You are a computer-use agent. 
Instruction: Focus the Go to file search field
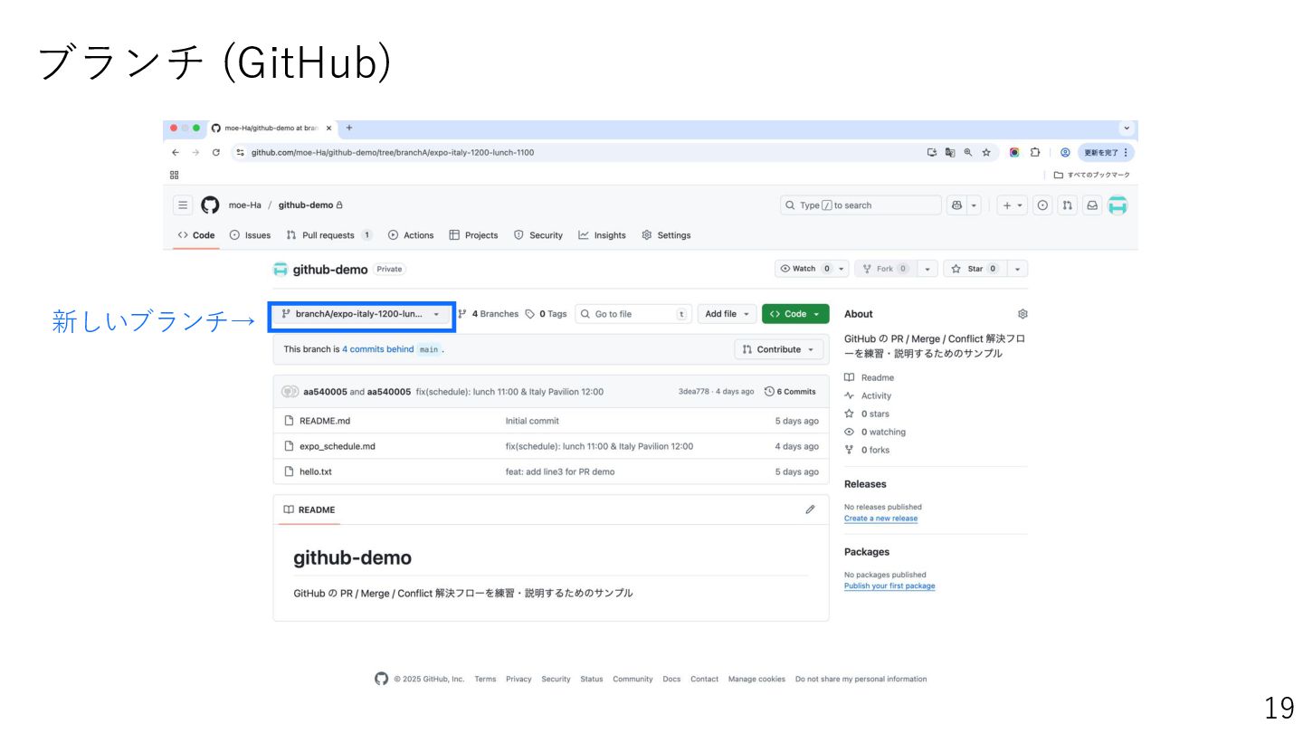632,314
